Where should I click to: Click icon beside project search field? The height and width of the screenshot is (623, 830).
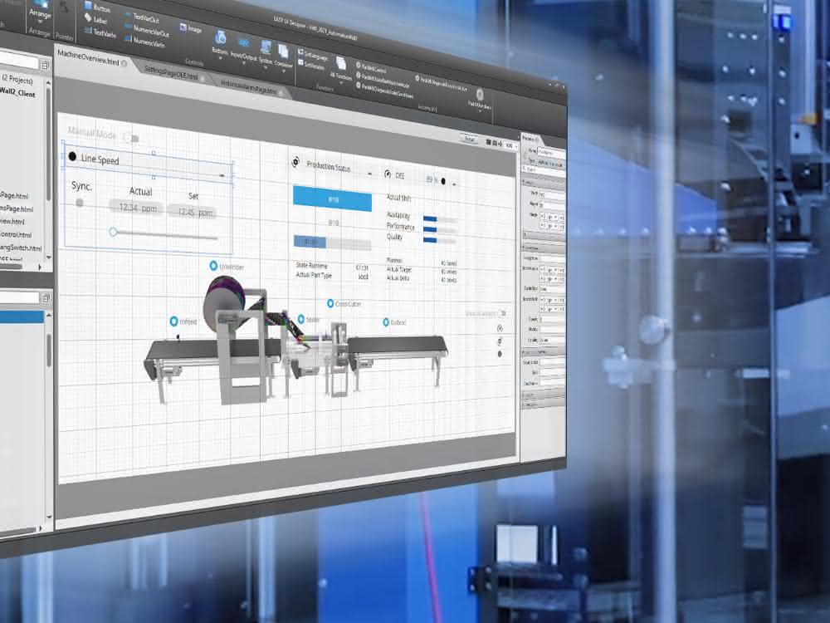coord(45,65)
